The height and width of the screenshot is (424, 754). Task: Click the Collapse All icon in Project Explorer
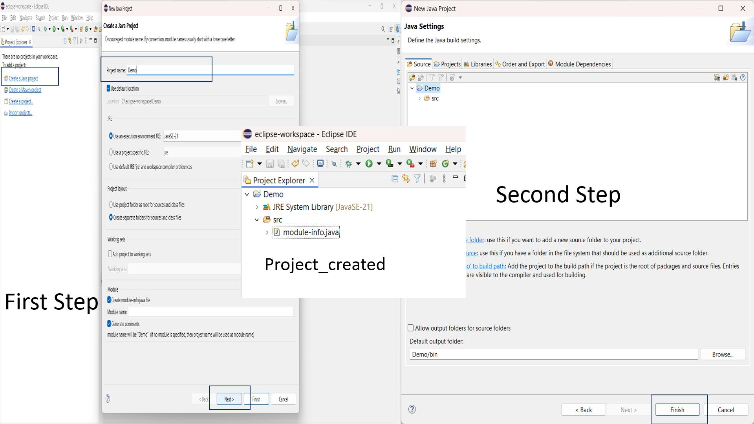tap(395, 179)
